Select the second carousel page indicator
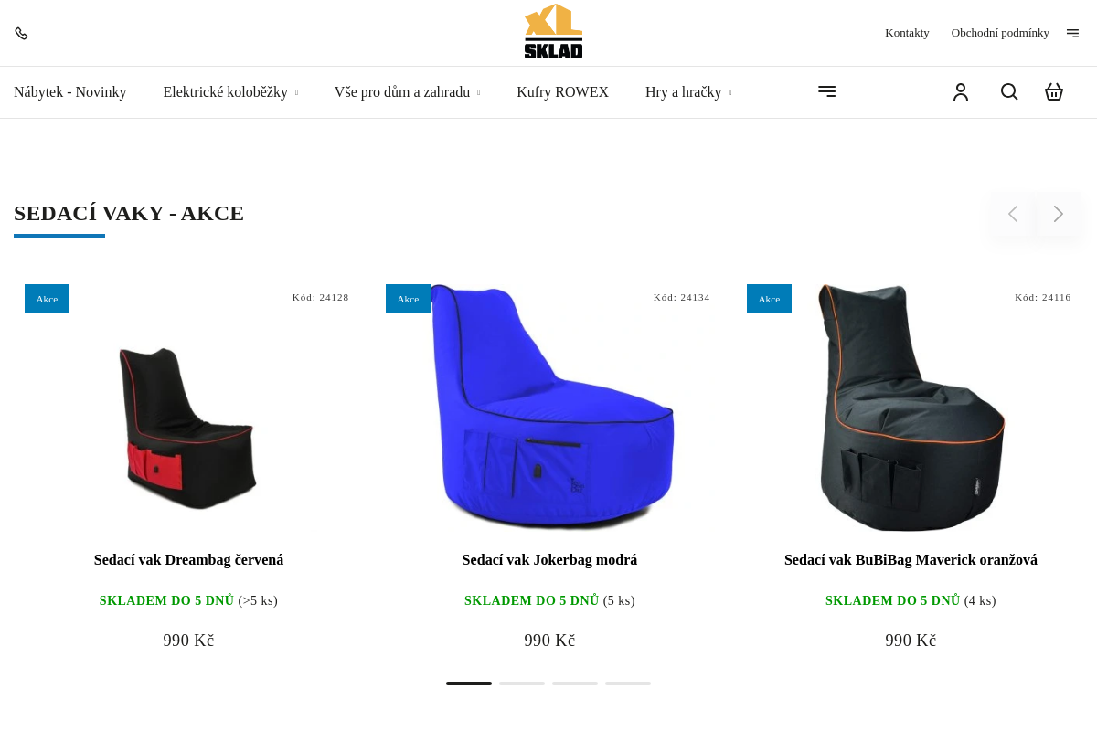The width and height of the screenshot is (1097, 731). pos(522,683)
